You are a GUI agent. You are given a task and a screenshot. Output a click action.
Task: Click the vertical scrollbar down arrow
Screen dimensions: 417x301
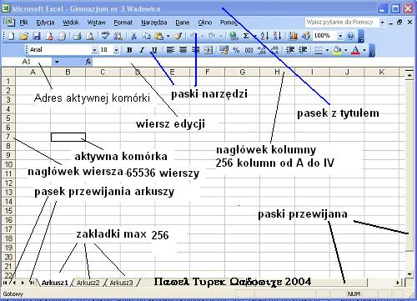point(409,274)
